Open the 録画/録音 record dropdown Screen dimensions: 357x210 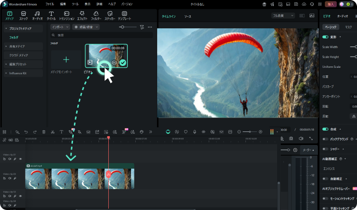(86, 27)
